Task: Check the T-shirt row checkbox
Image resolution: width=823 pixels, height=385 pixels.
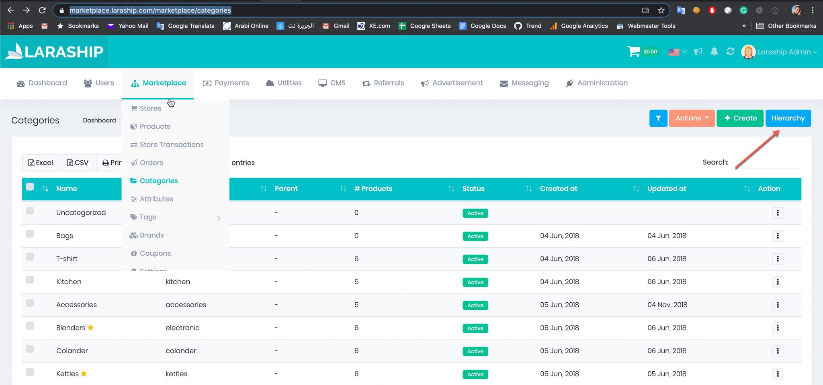Action: pos(30,257)
